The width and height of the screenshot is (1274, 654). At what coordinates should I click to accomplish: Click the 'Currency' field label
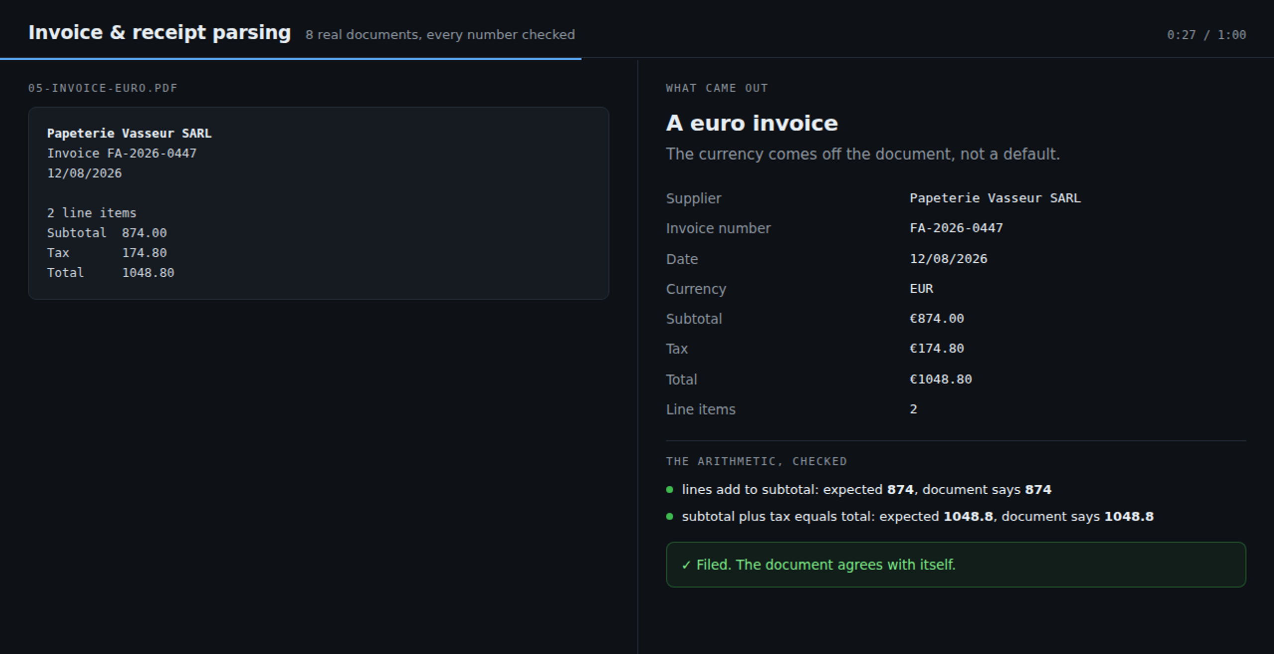[x=696, y=289]
